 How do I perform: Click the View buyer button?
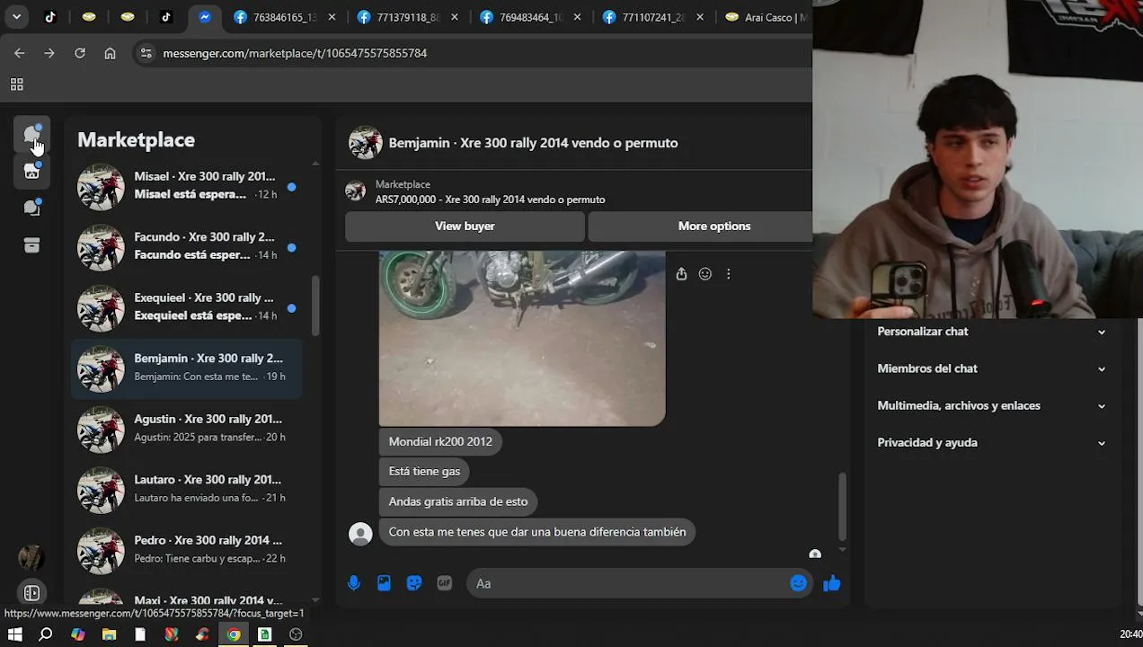tap(465, 226)
